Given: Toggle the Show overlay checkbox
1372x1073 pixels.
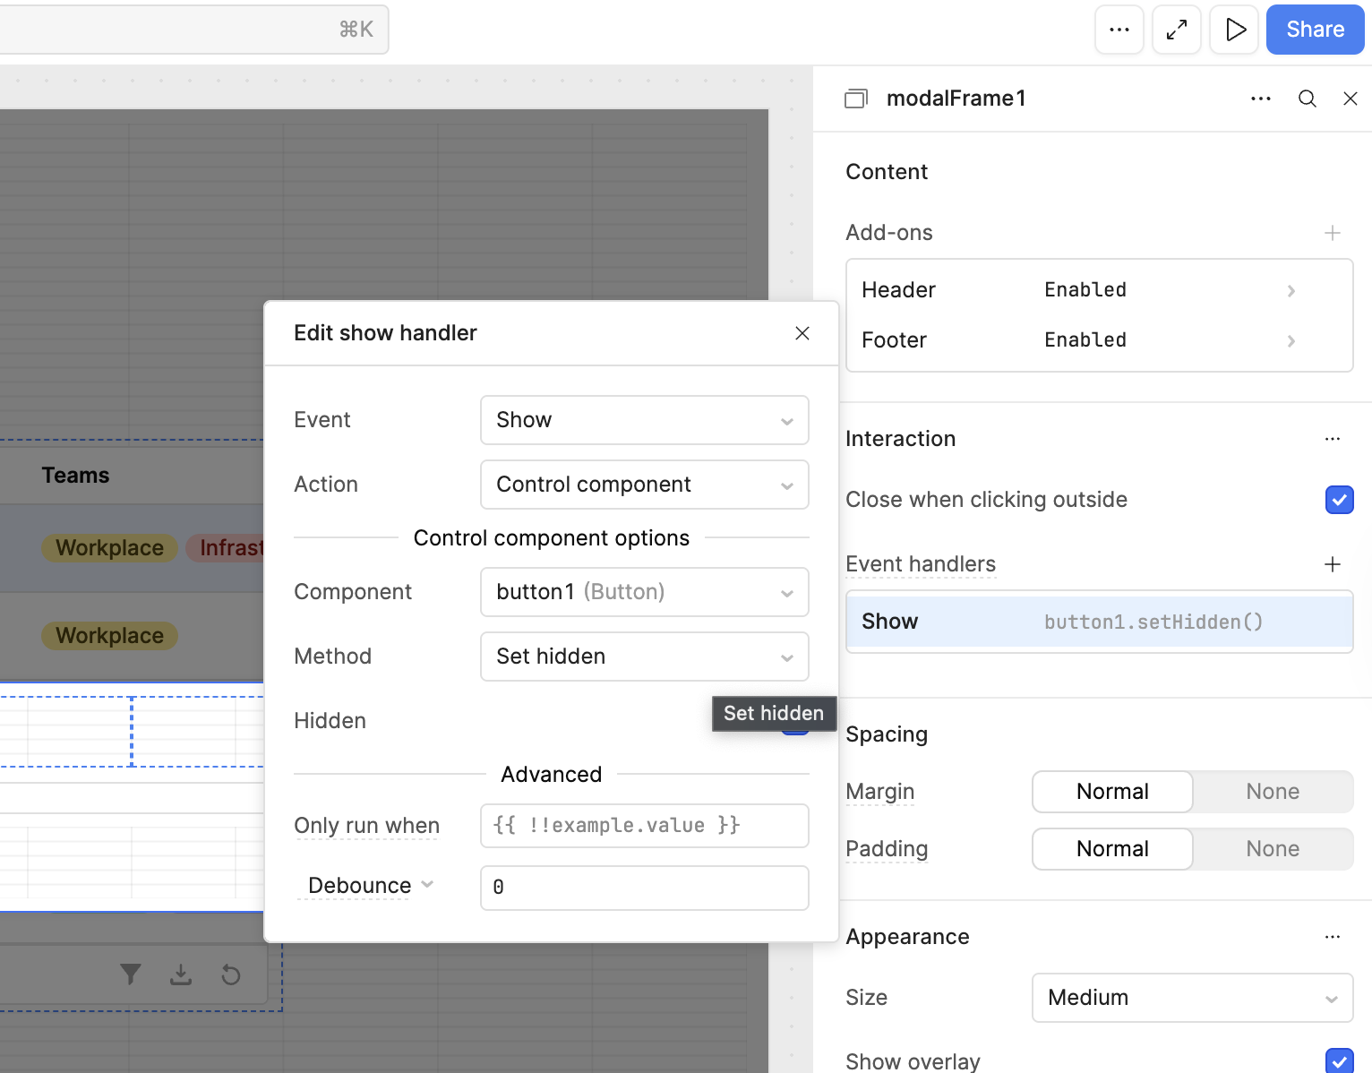Looking at the screenshot, I should (x=1339, y=1061).
